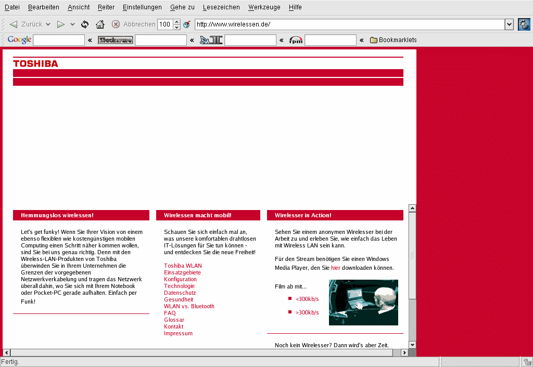Click the rpm search input field
The height and width of the screenshot is (367, 533).
coord(331,40)
